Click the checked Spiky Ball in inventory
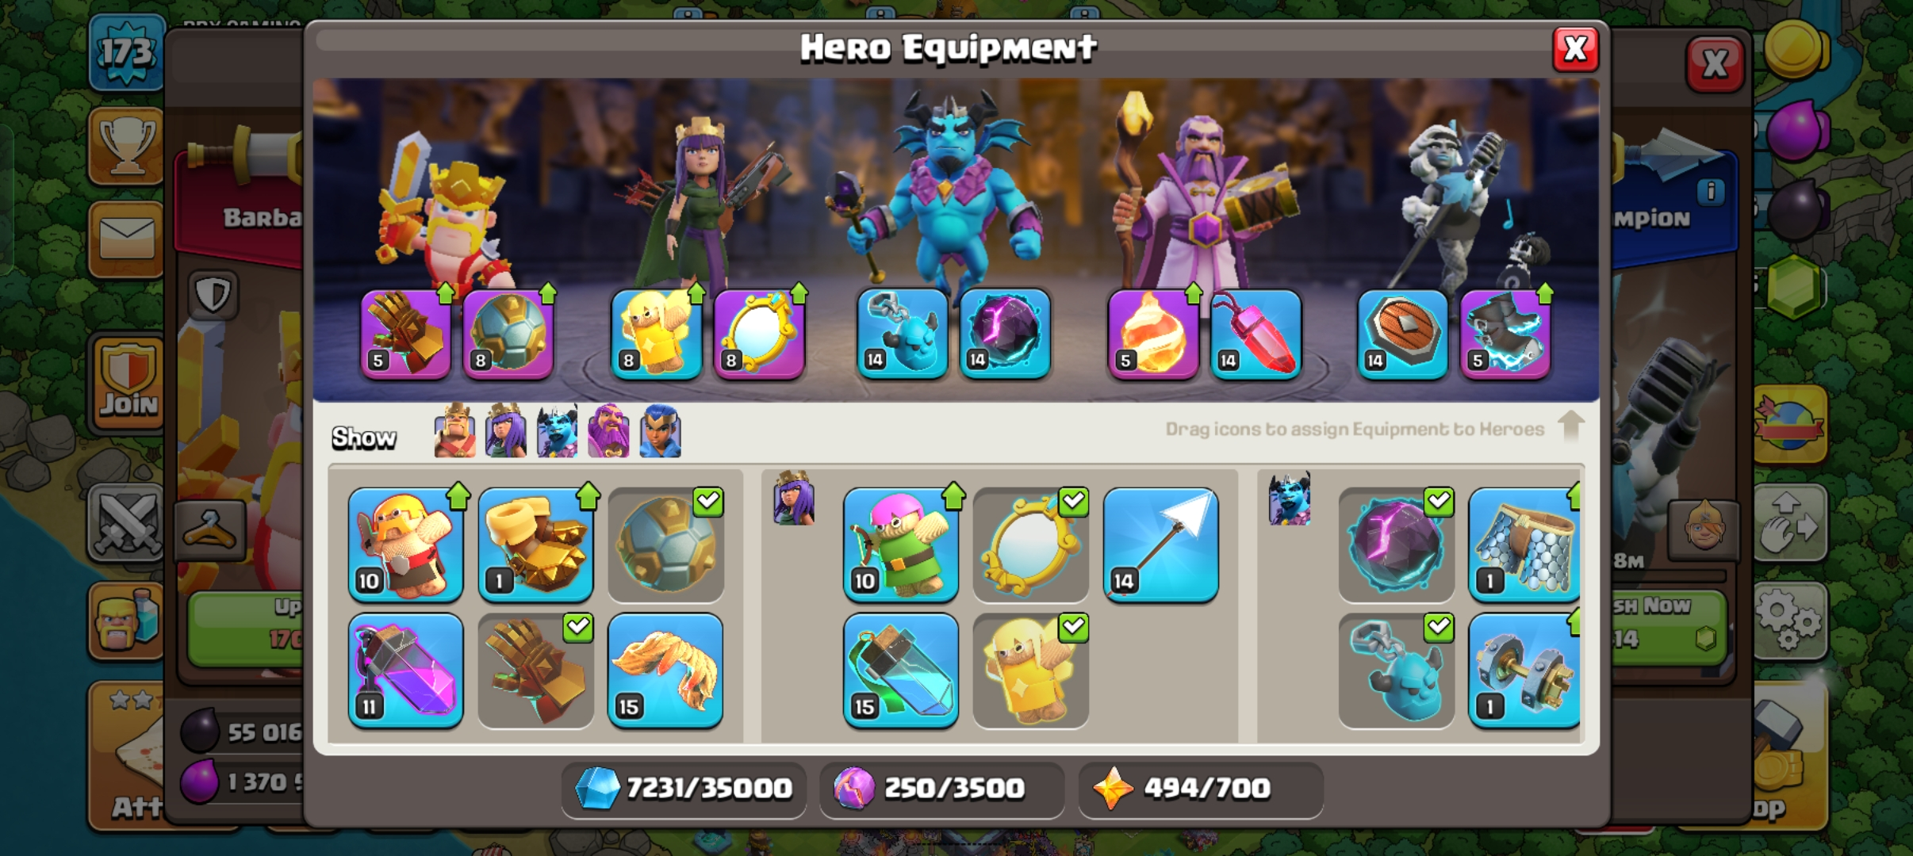 (665, 545)
